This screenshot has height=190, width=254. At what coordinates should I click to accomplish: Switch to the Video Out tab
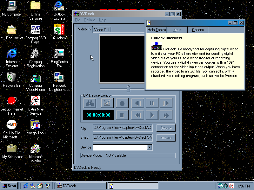pos(102,30)
